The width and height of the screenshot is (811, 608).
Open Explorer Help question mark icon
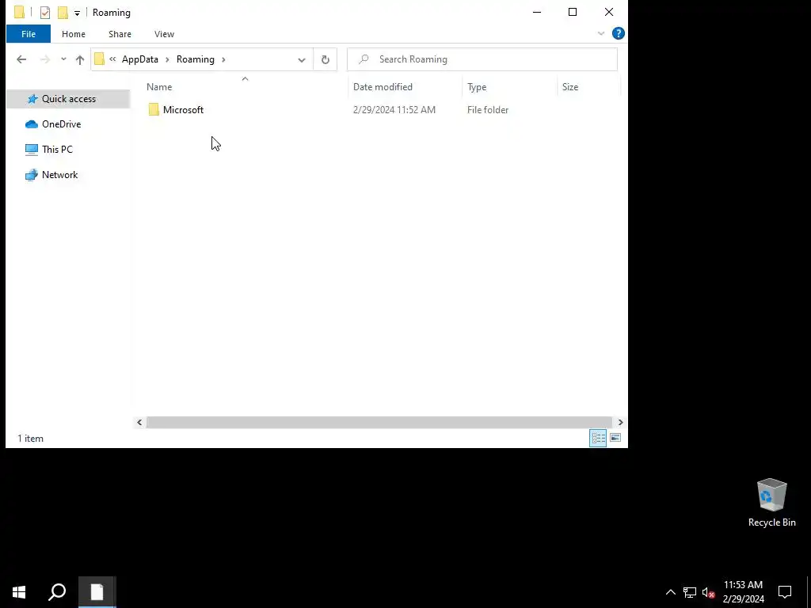tap(618, 33)
